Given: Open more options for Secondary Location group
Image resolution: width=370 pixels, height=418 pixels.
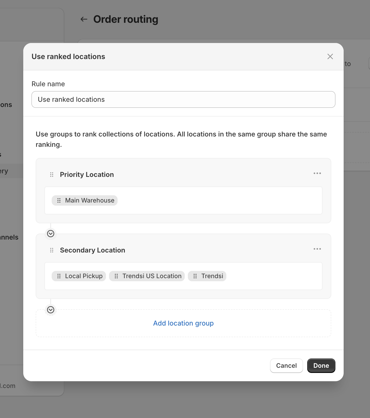Looking at the screenshot, I should point(317,249).
